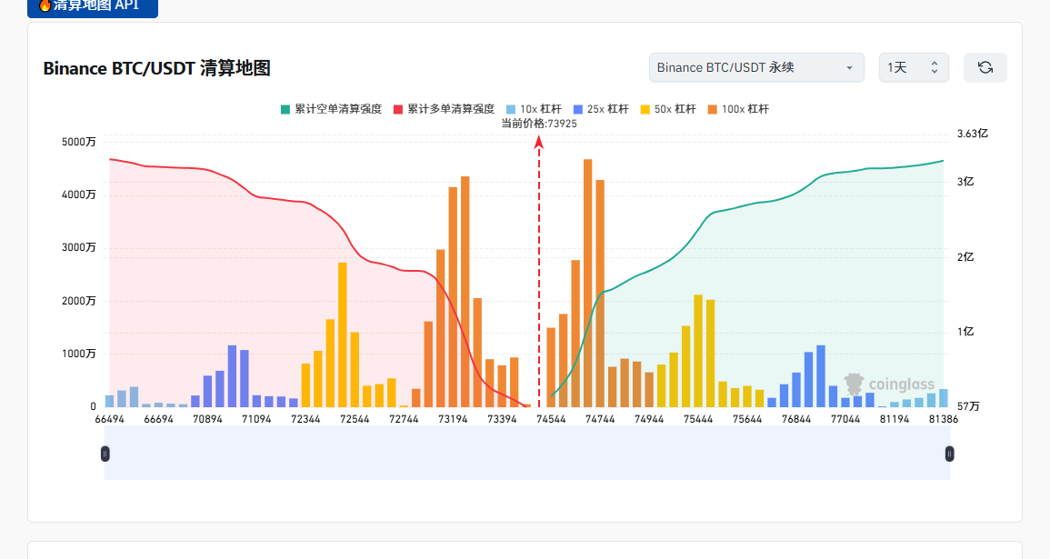Open the Binance BTC/USDT 永续 dropdown
Viewport: 1050px width, 559px height.
(x=756, y=67)
